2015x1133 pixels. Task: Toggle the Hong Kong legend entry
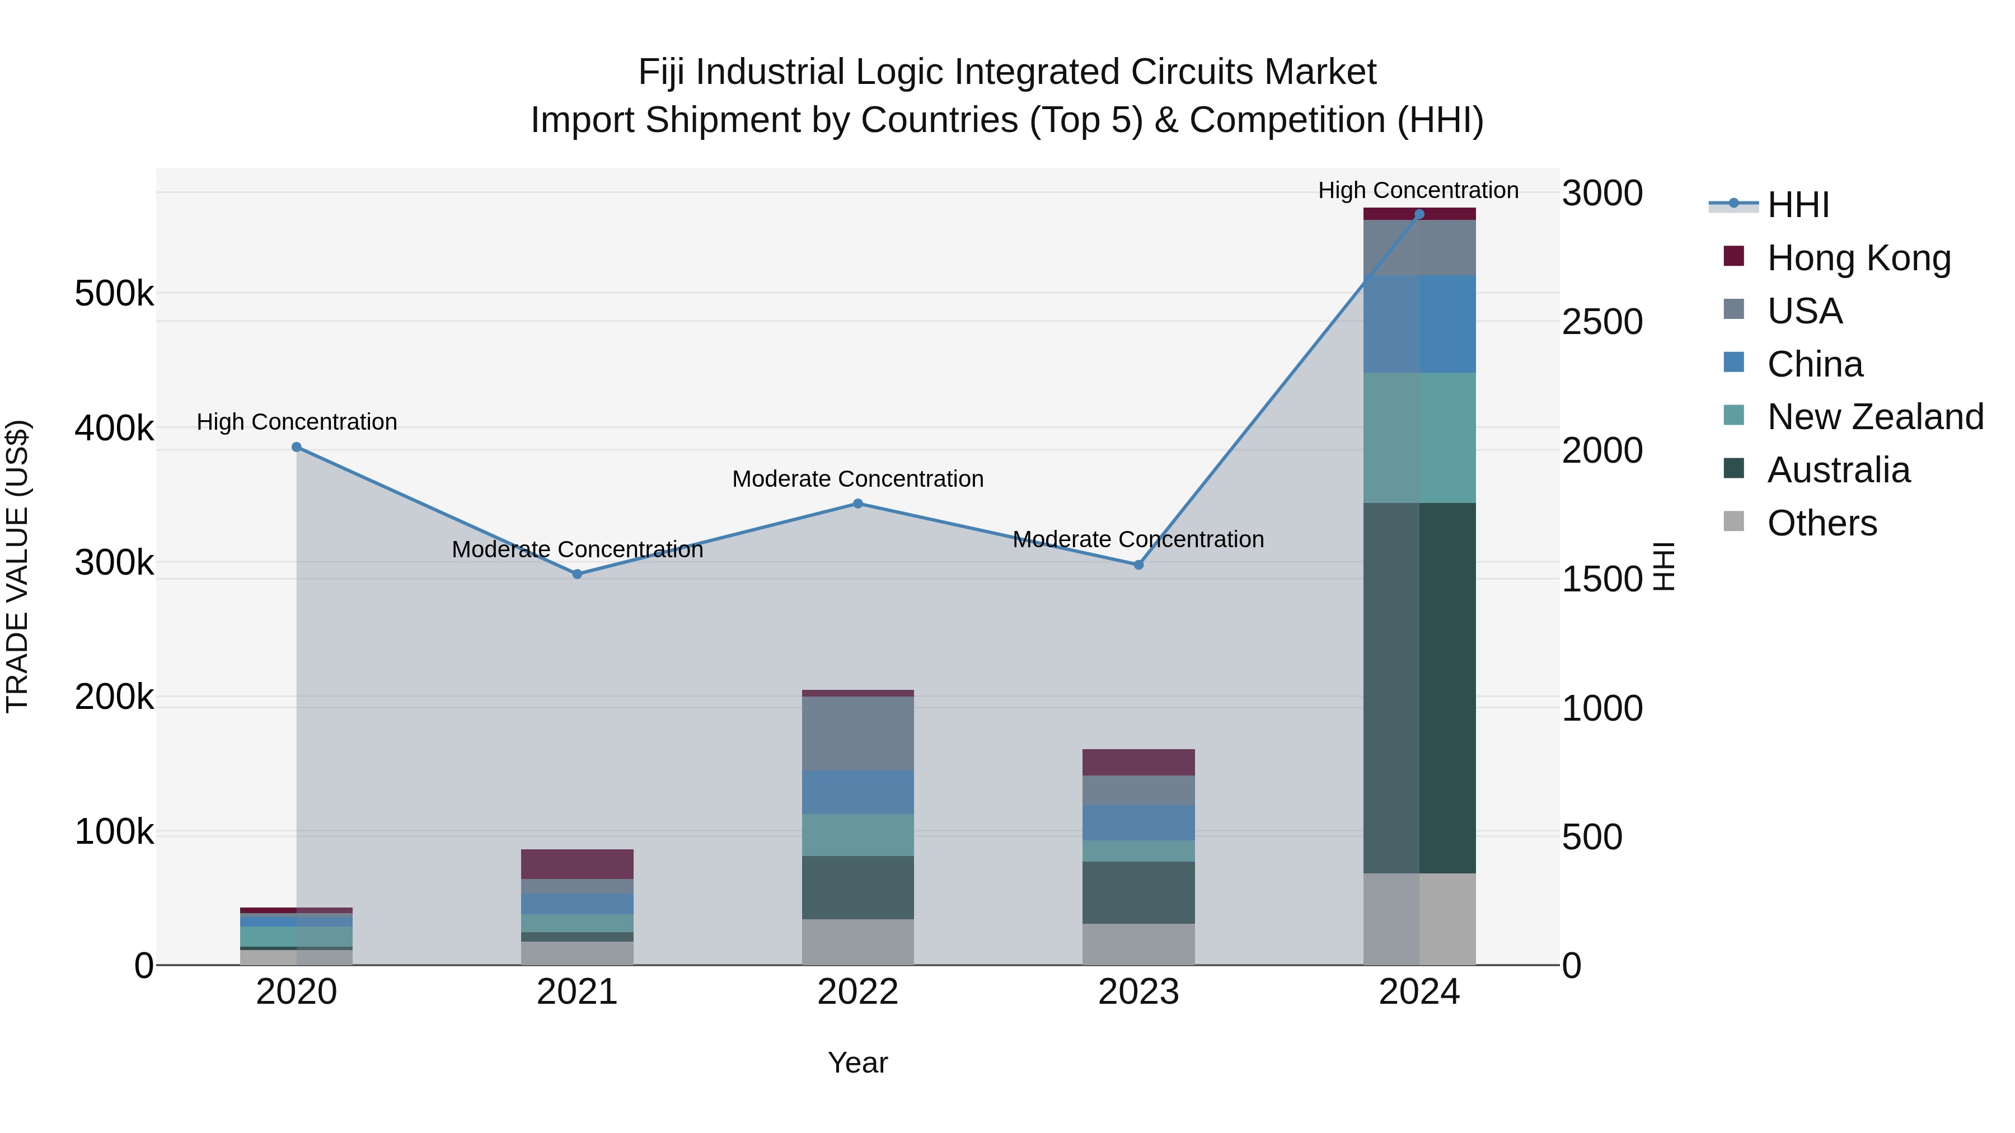[1838, 258]
